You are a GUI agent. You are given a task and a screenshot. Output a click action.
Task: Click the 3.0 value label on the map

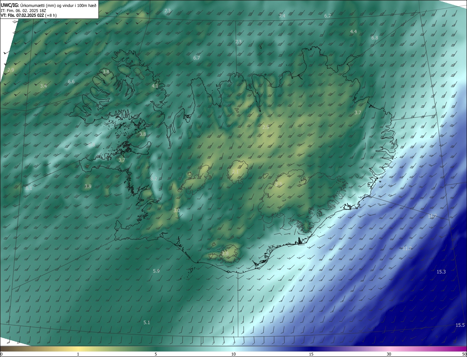(x=177, y=211)
